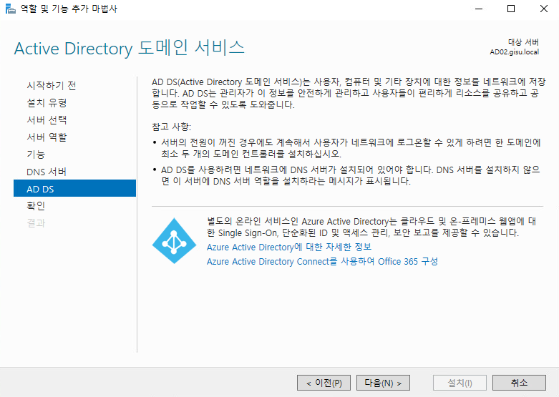
Task: Close the wizard window with X
Action: [544, 9]
